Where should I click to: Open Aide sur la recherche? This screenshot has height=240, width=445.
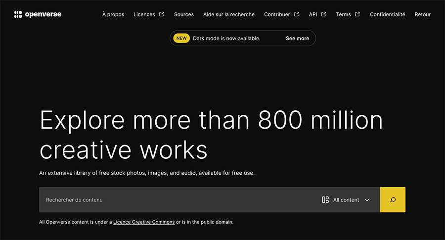[x=229, y=14]
